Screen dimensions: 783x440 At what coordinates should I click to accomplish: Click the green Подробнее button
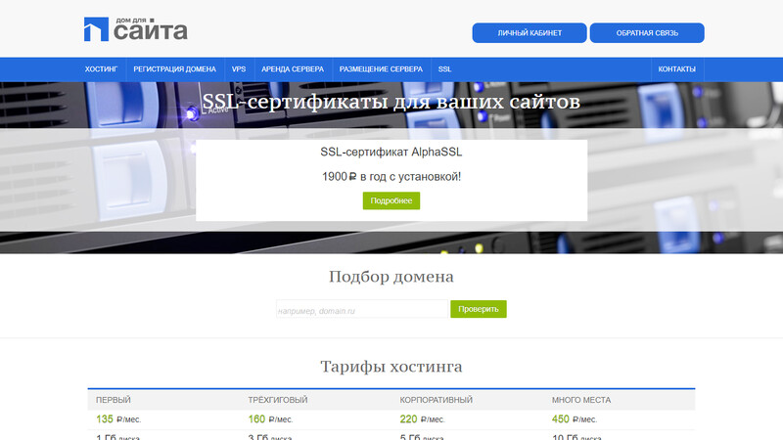(391, 200)
